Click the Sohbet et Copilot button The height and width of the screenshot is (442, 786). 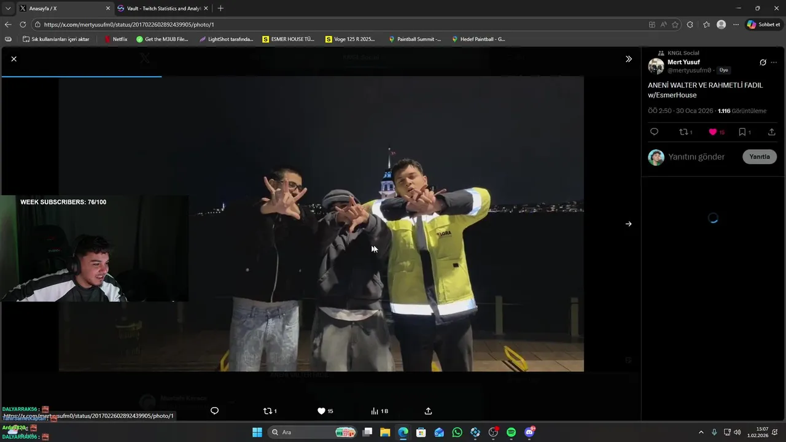(763, 25)
